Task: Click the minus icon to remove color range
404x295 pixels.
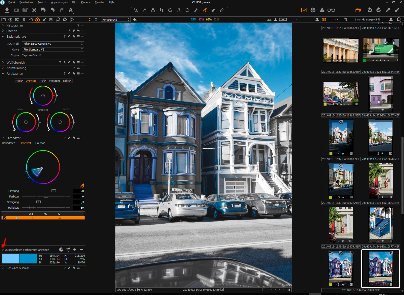Action: pos(82,250)
